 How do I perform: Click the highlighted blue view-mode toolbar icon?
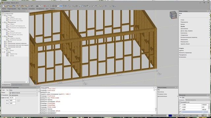61,6
